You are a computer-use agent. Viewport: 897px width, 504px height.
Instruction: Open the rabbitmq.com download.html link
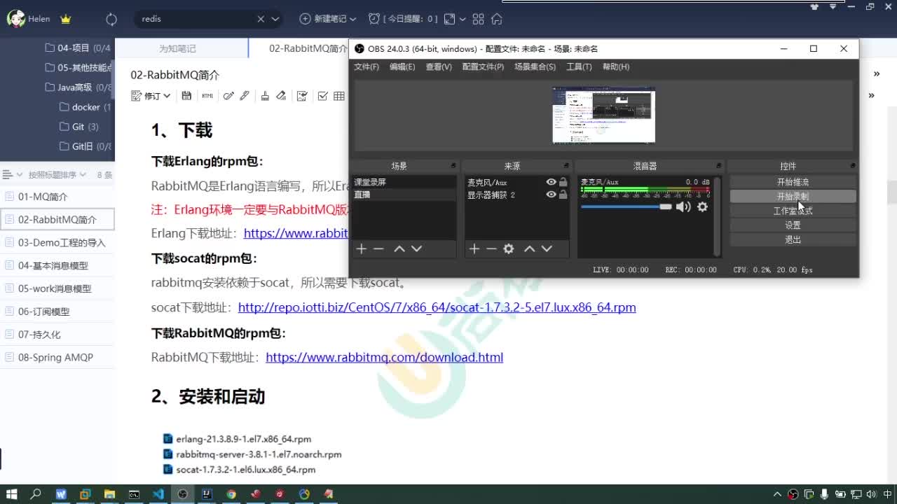coord(384,357)
